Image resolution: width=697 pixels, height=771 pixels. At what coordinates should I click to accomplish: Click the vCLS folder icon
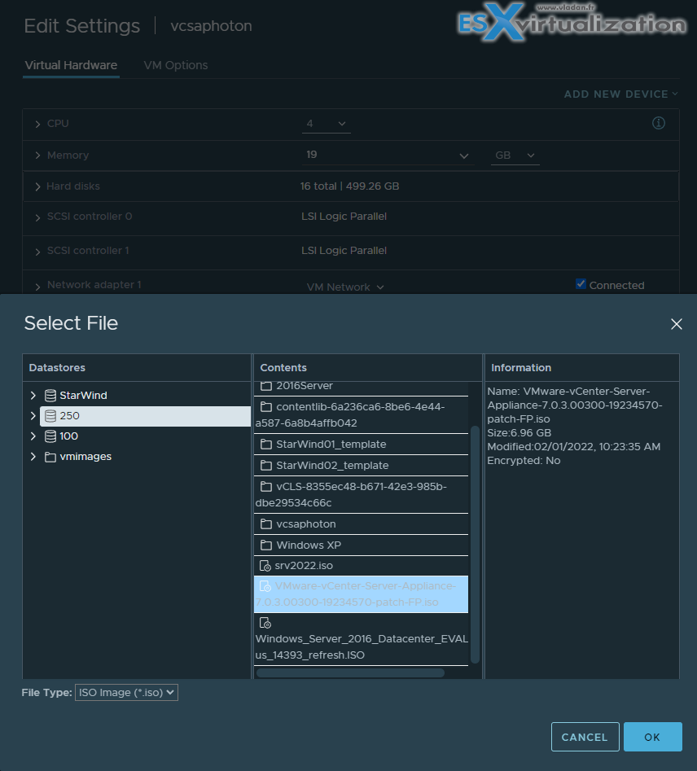point(266,486)
